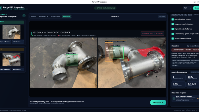199x112 pixels.
Task: Click the Report button at top right
Action: [196, 8]
